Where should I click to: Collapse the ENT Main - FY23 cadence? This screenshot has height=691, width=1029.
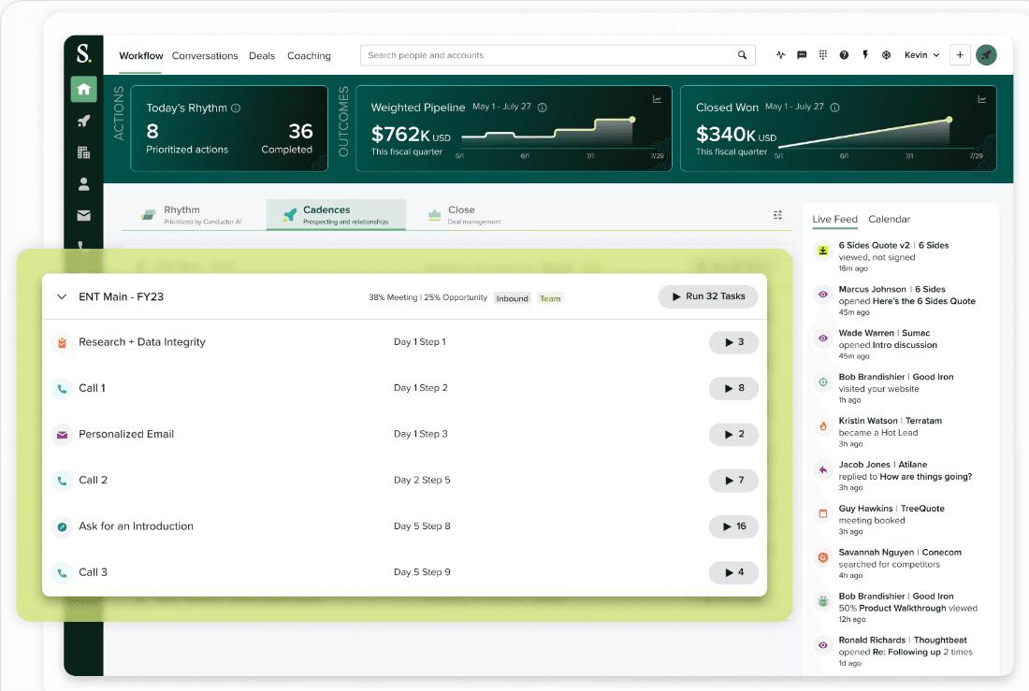pos(62,295)
